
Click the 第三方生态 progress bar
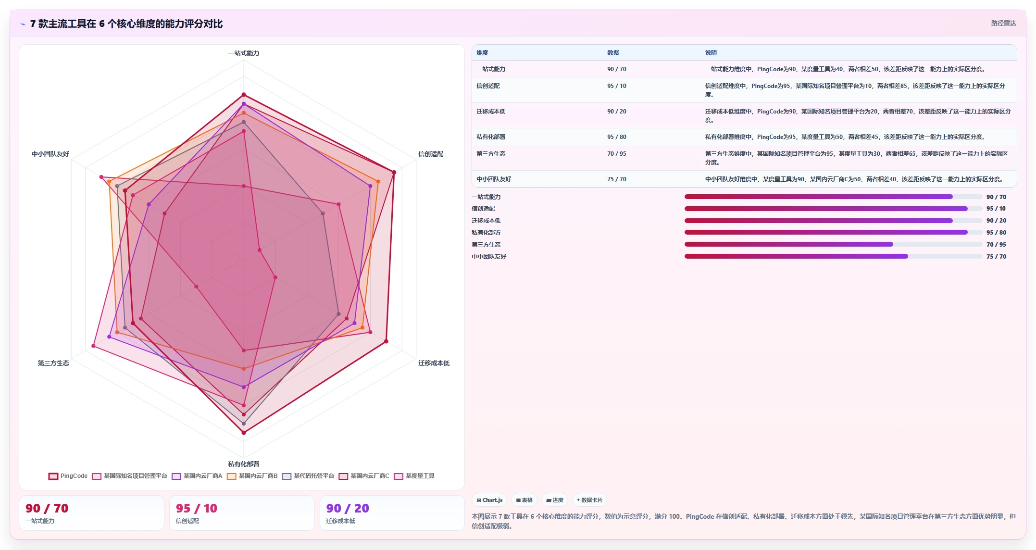click(833, 244)
